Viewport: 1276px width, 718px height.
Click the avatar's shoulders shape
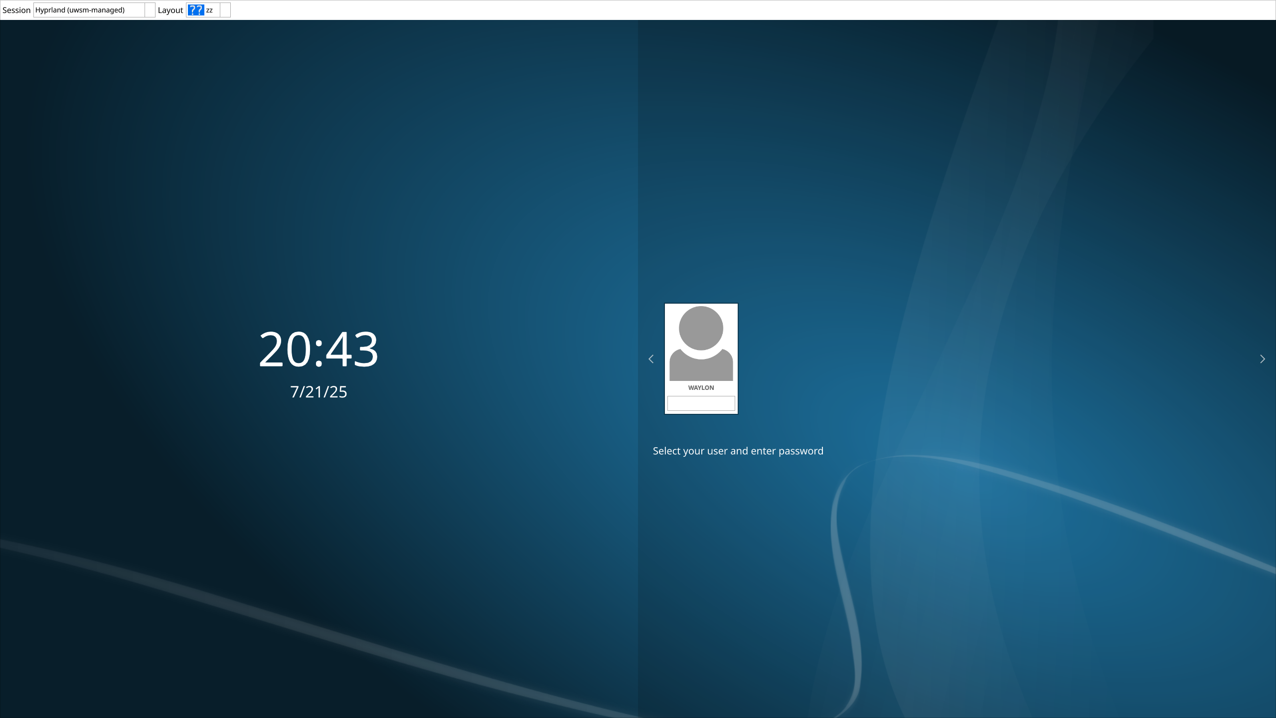[701, 370]
